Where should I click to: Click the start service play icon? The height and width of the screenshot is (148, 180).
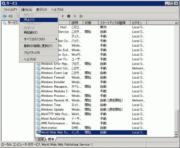63,16
